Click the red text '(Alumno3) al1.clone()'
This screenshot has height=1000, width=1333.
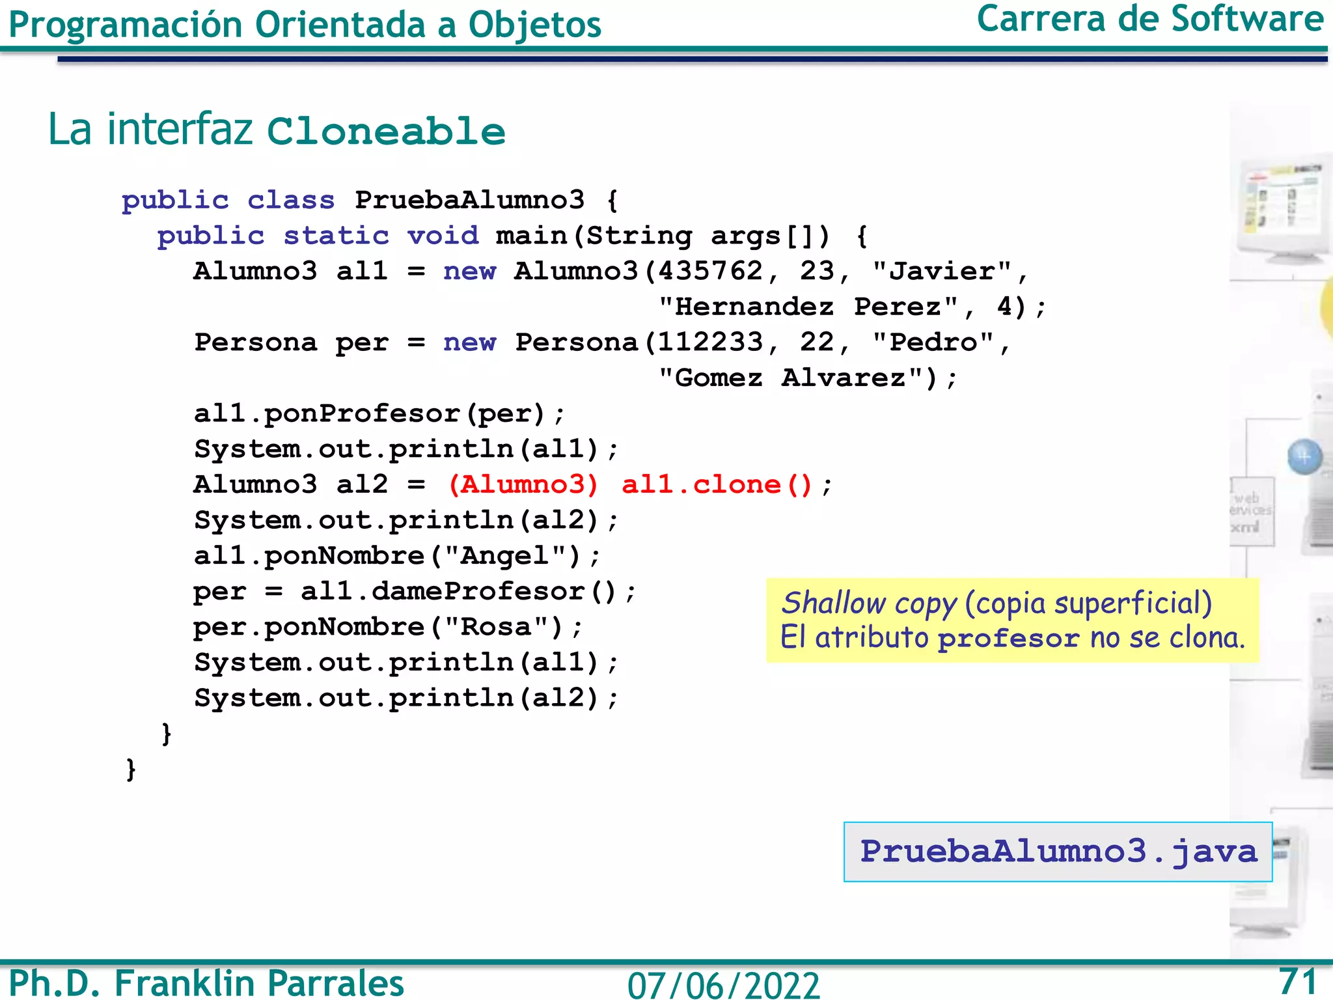(x=631, y=485)
